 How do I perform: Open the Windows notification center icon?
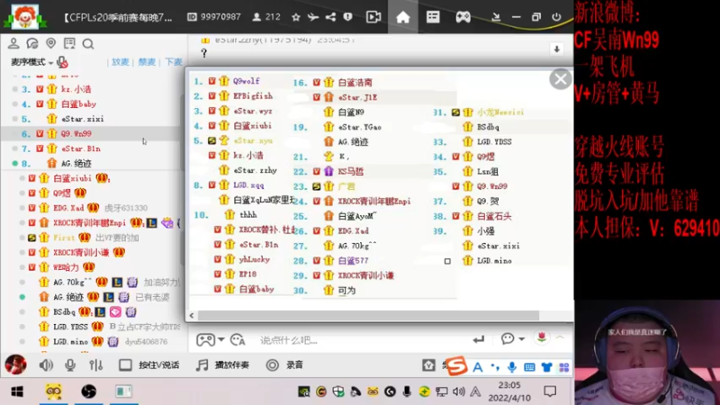click(x=550, y=391)
